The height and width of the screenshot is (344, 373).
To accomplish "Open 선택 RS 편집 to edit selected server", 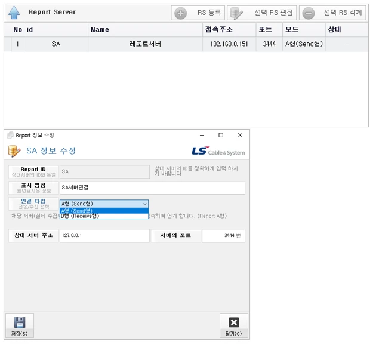I will click(261, 13).
